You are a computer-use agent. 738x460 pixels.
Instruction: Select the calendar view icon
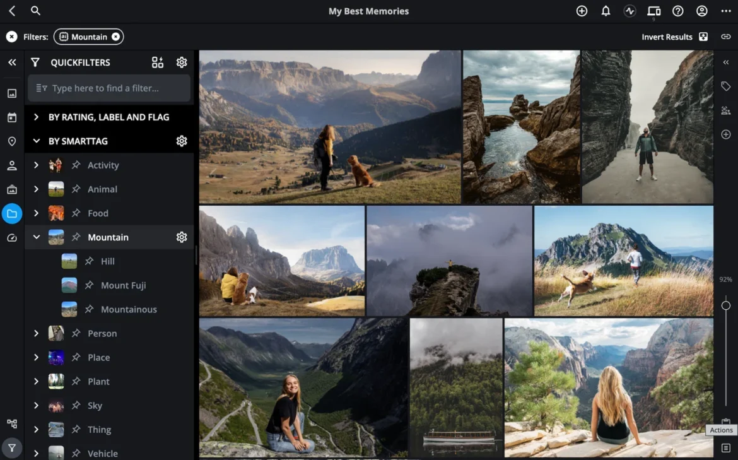(11, 117)
